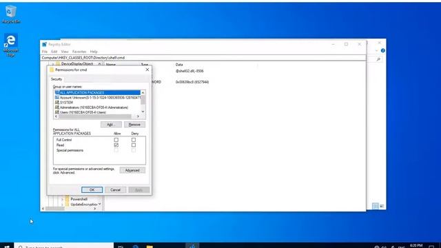Open the Favorites menu in Registry Editor

(79, 52)
